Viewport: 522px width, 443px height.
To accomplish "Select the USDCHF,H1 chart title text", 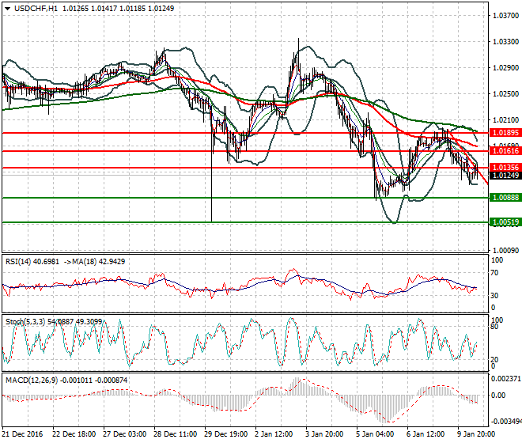I will [x=36, y=9].
